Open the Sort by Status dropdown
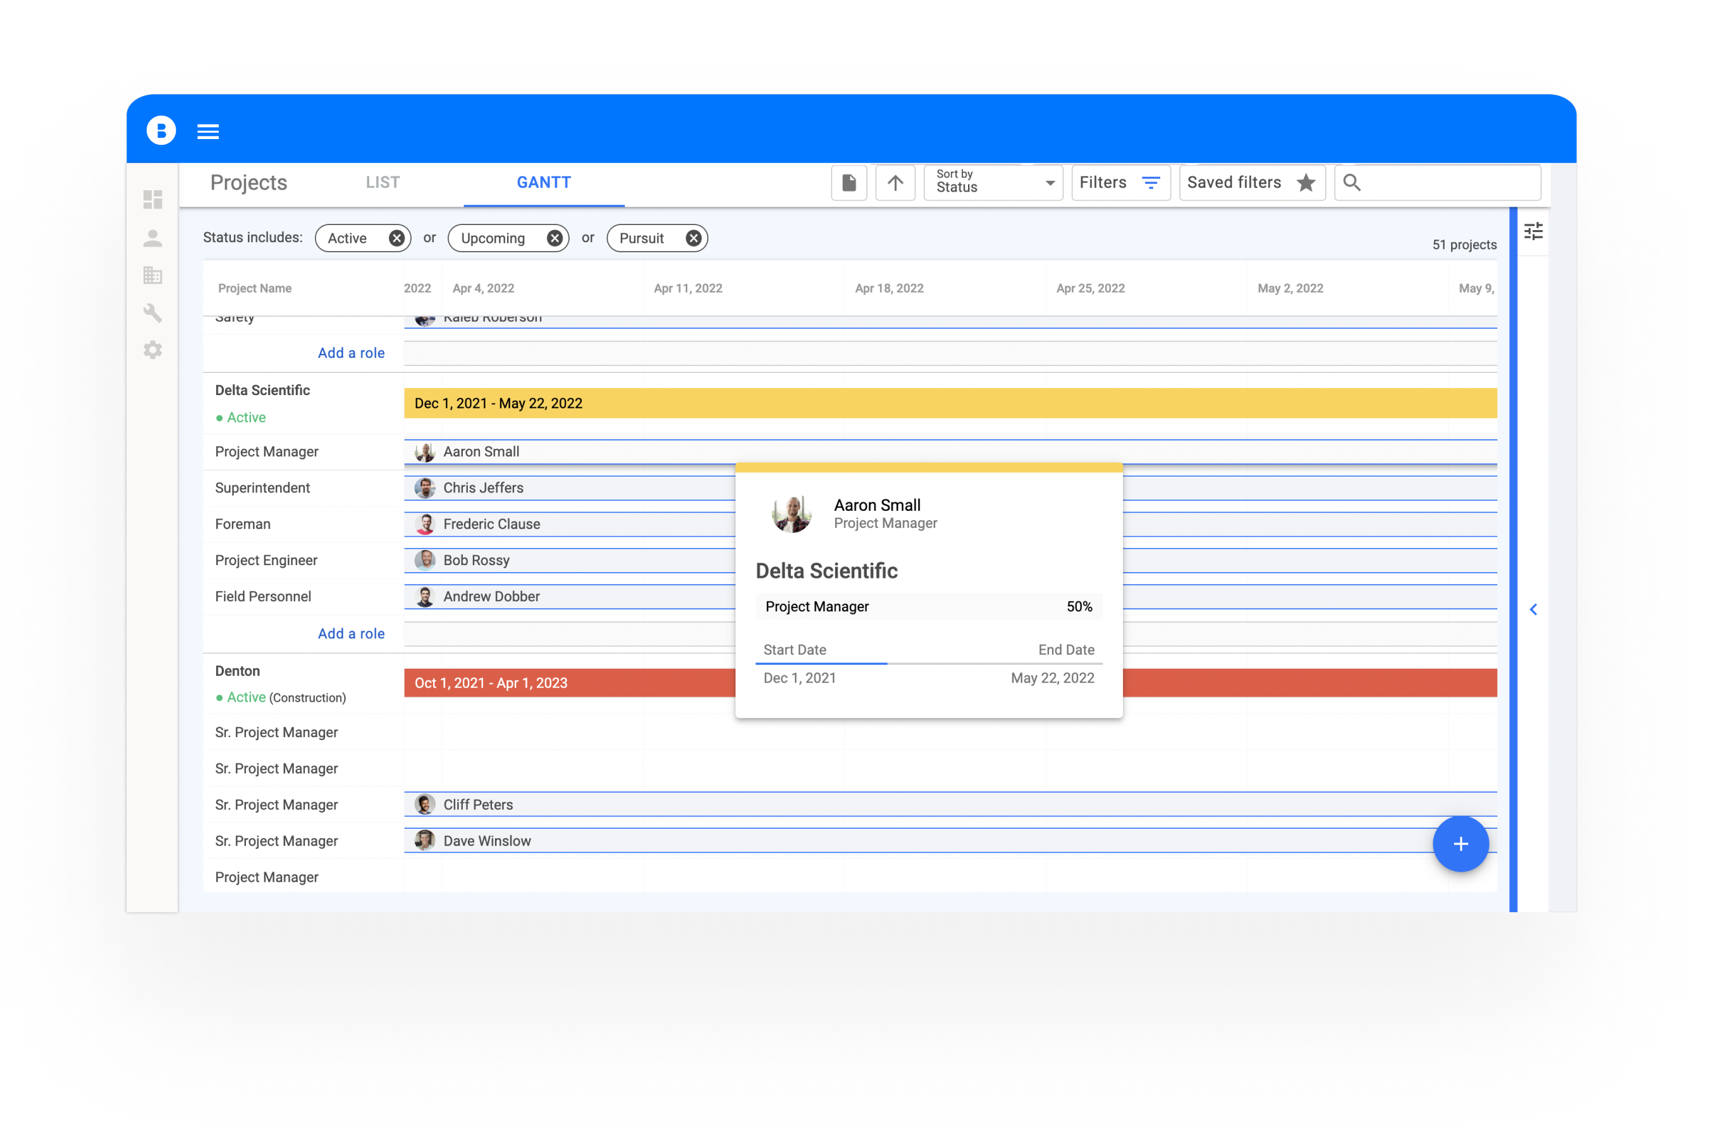Viewport: 1728px width, 1129px height. [x=993, y=183]
